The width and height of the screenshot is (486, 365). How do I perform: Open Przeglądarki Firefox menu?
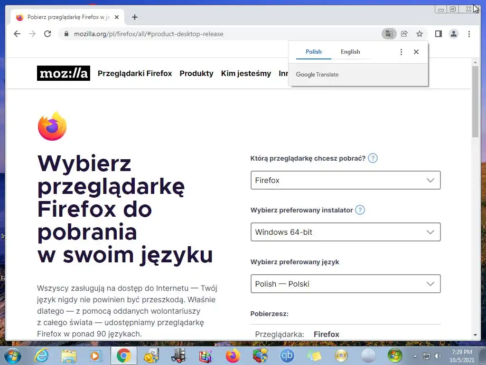[135, 74]
